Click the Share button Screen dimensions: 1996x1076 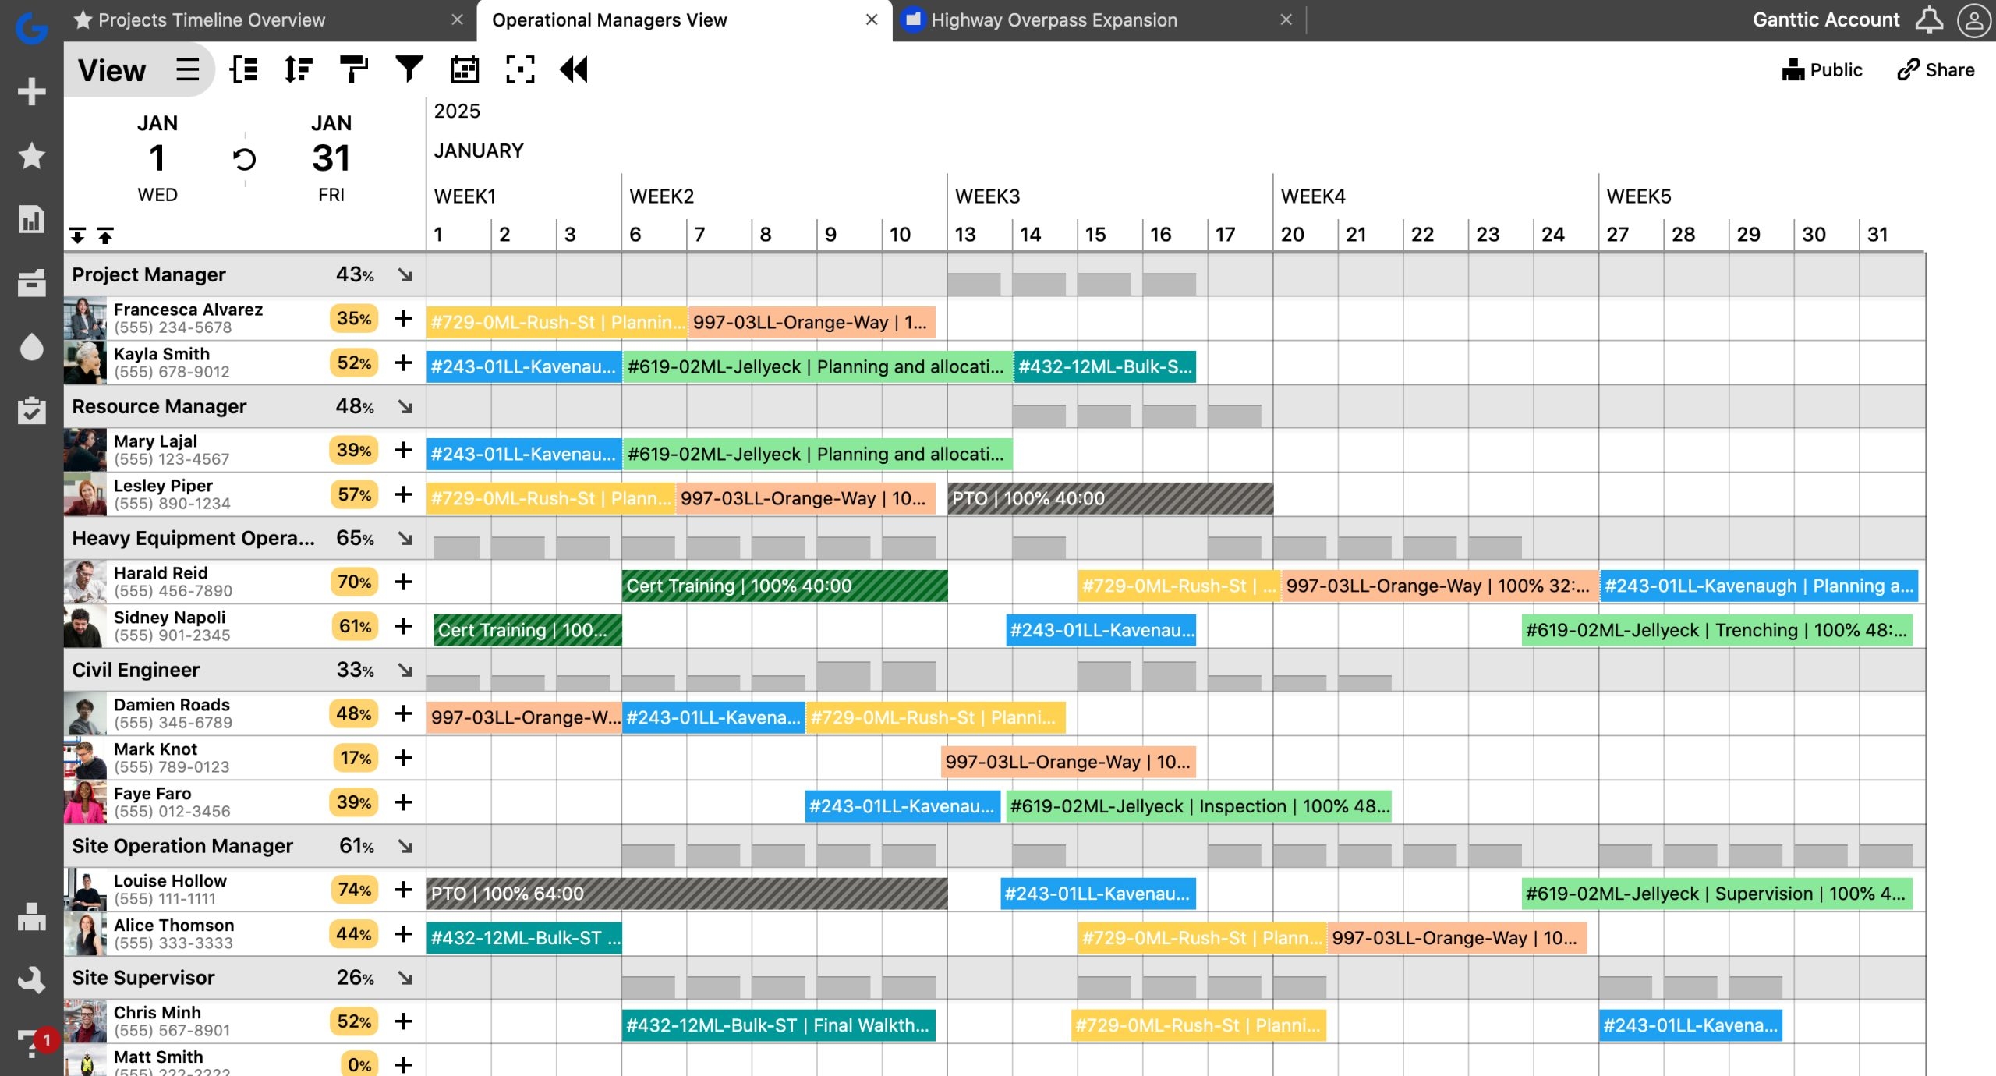click(x=1937, y=69)
